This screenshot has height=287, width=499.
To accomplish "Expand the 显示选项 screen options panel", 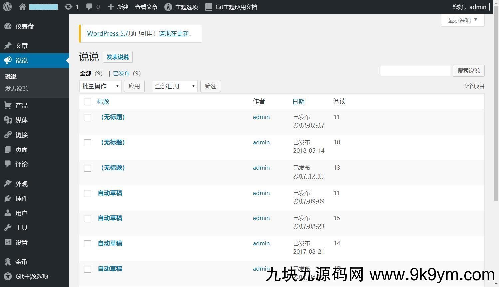I will click(462, 20).
